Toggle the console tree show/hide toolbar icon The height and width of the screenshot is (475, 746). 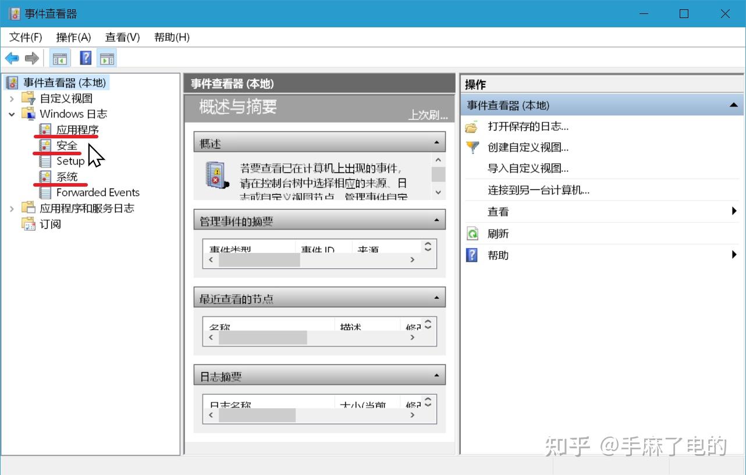click(59, 58)
